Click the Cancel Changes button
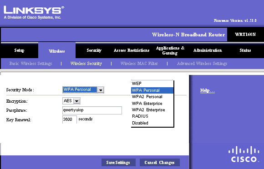The width and height of the screenshot is (264, 169). 160,163
